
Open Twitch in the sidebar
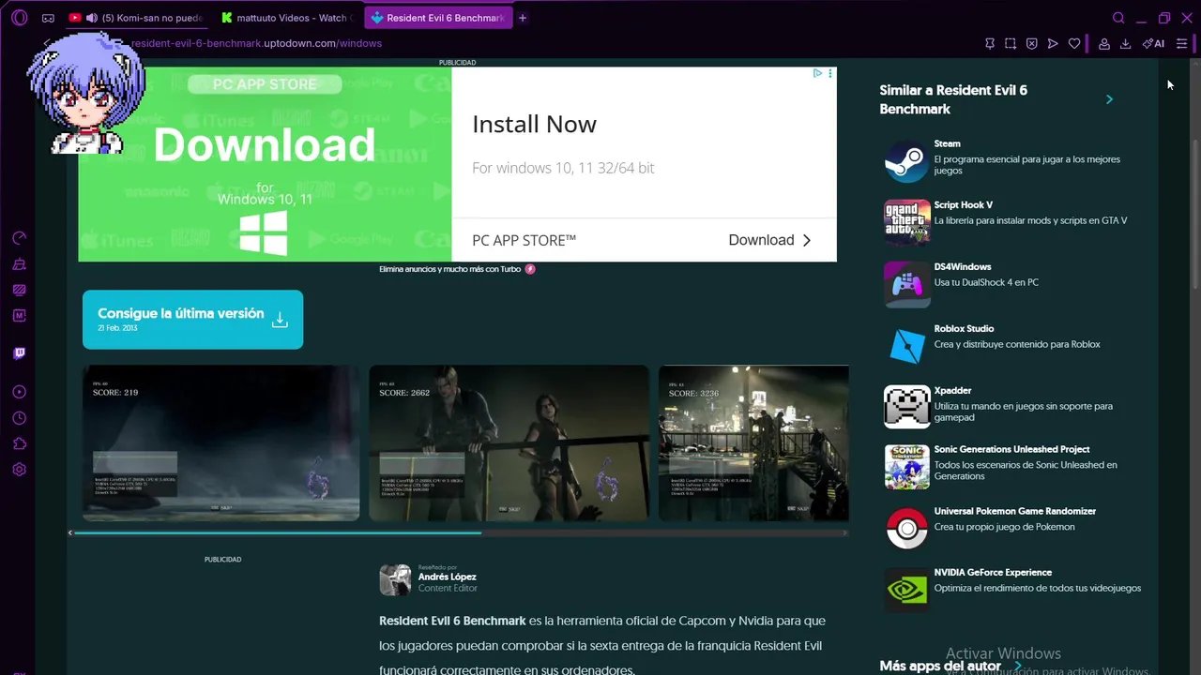(19, 353)
